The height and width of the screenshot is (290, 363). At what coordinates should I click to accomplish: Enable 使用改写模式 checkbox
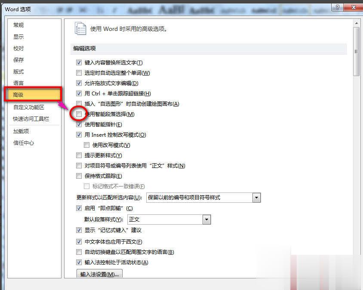click(x=86, y=145)
